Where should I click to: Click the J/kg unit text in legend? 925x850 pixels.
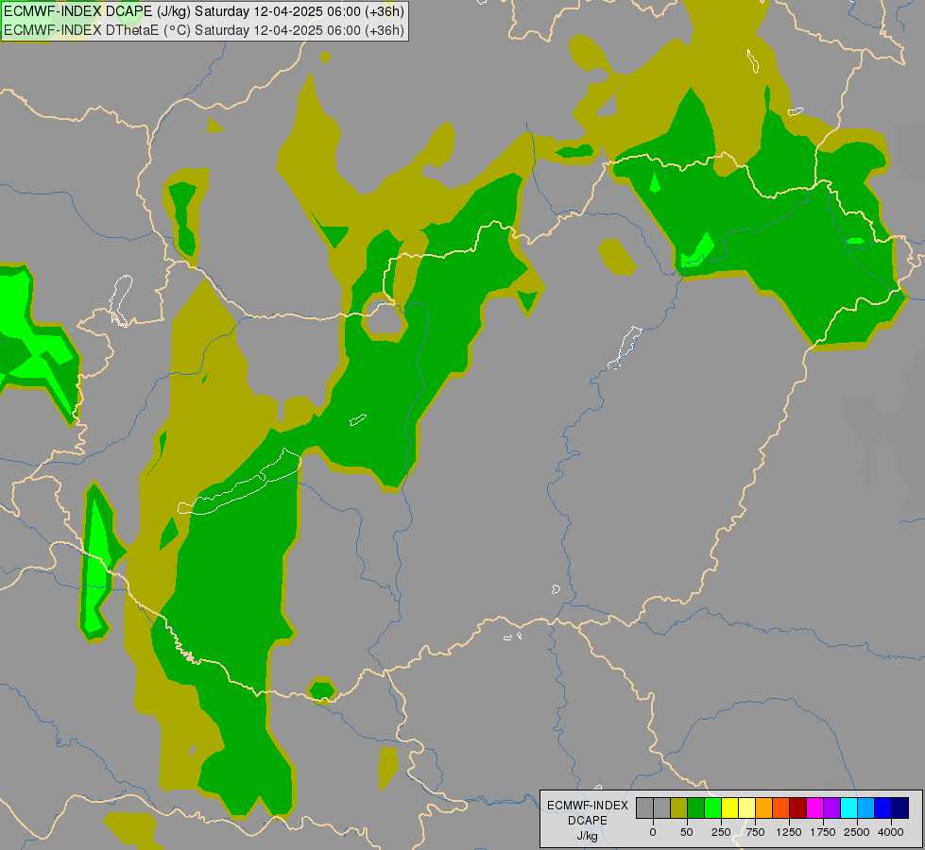point(588,837)
